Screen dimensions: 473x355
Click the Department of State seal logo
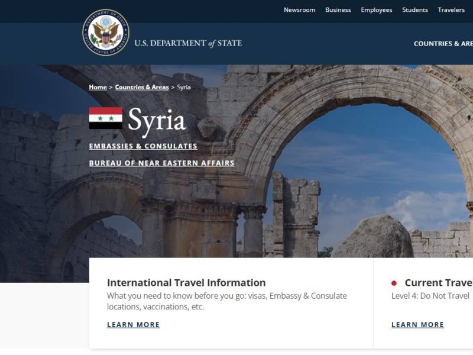tap(106, 33)
